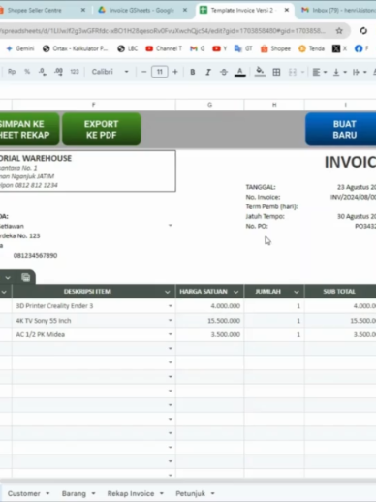Click the merge cells icon

[293, 72]
